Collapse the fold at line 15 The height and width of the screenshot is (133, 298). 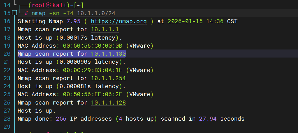[14, 13]
